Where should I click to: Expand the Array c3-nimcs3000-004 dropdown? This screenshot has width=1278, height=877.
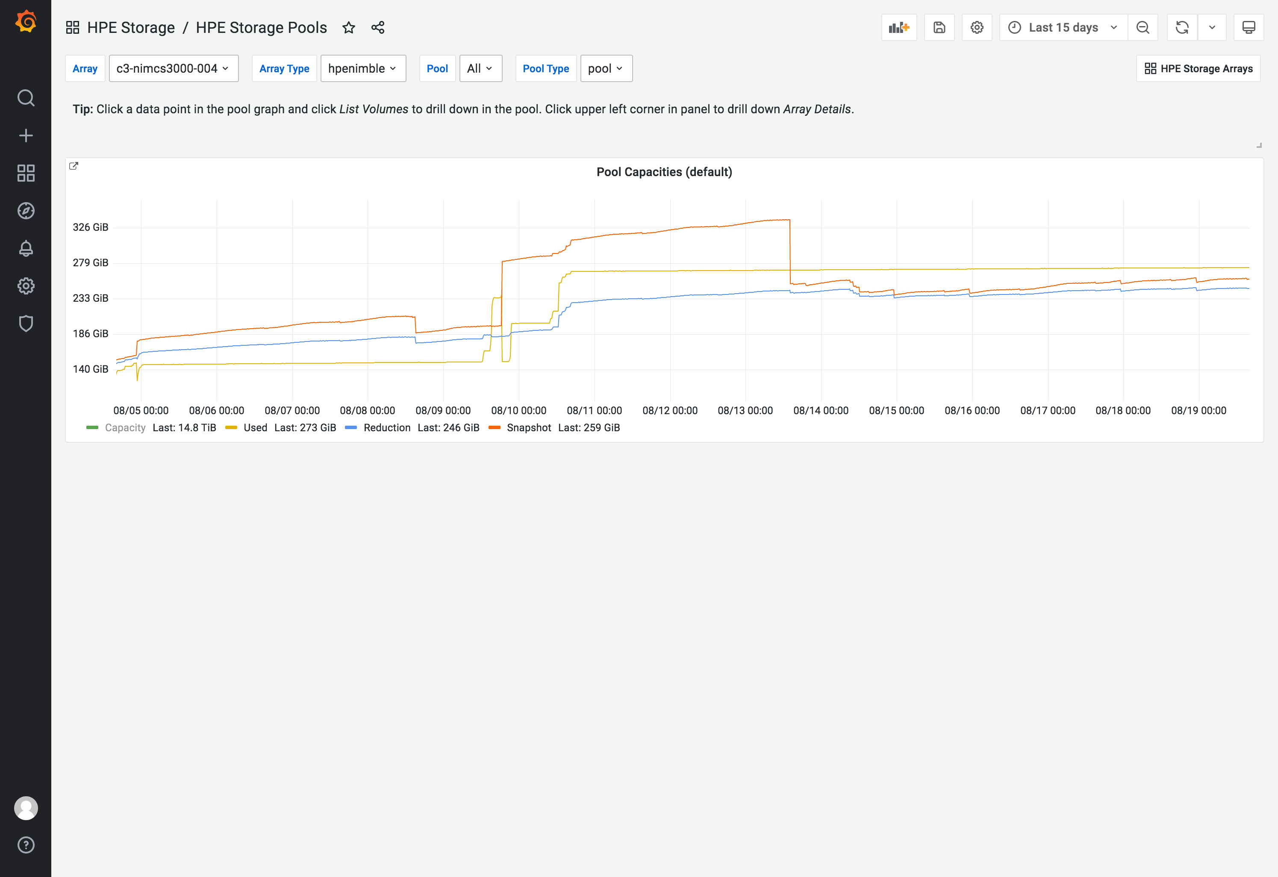coord(173,69)
